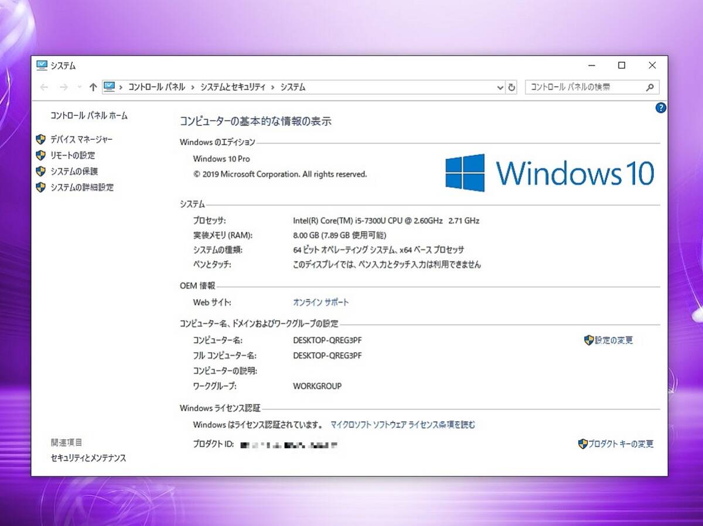Click system icon in title bar
The height and width of the screenshot is (526, 703).
42,66
